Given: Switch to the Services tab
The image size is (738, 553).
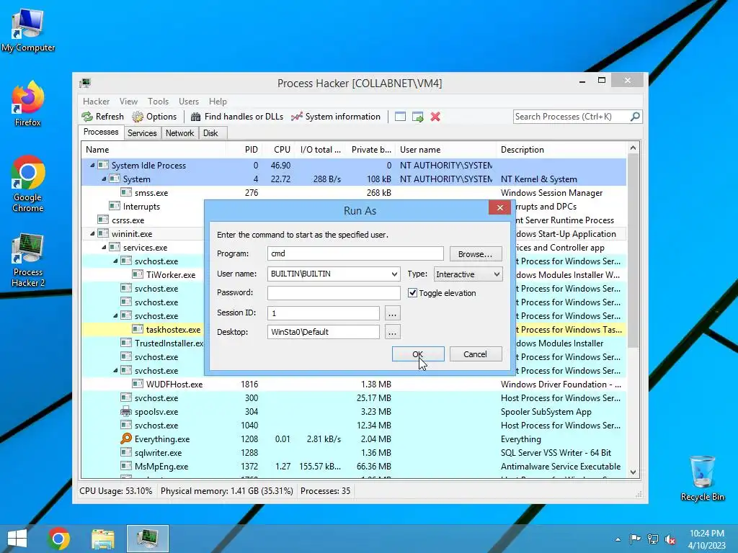Looking at the screenshot, I should [142, 133].
